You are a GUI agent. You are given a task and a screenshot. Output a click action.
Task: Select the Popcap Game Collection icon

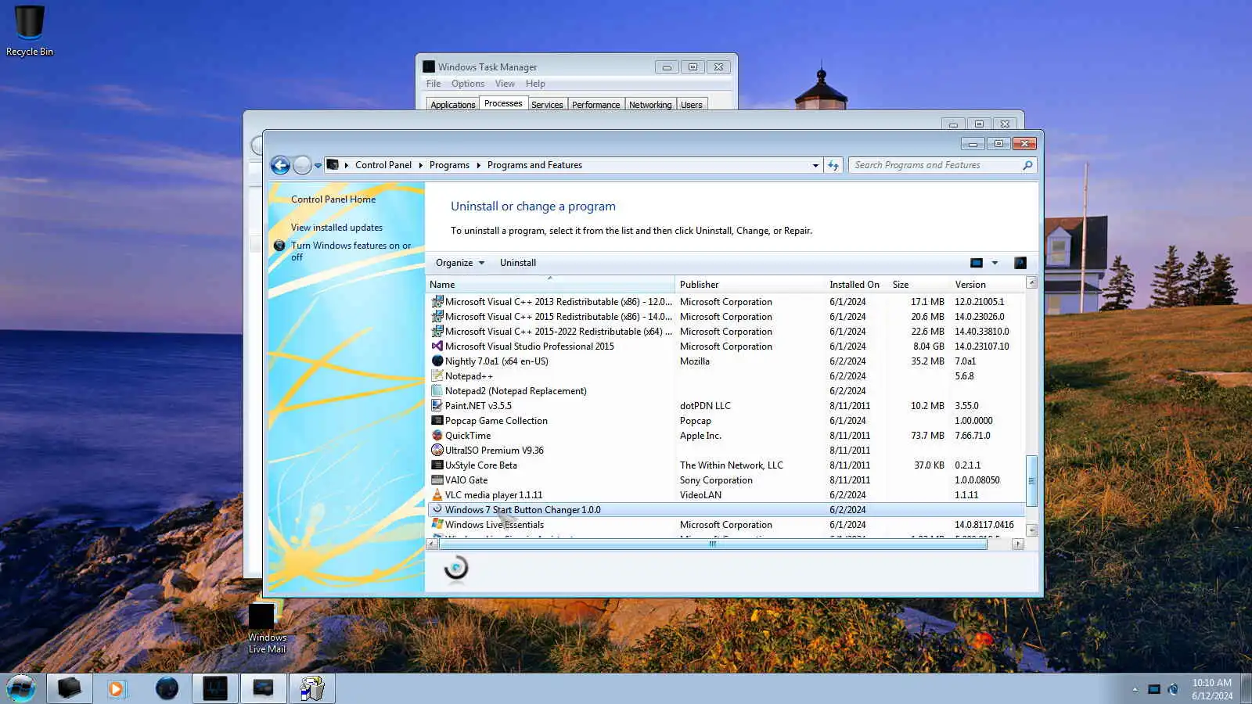tap(437, 421)
